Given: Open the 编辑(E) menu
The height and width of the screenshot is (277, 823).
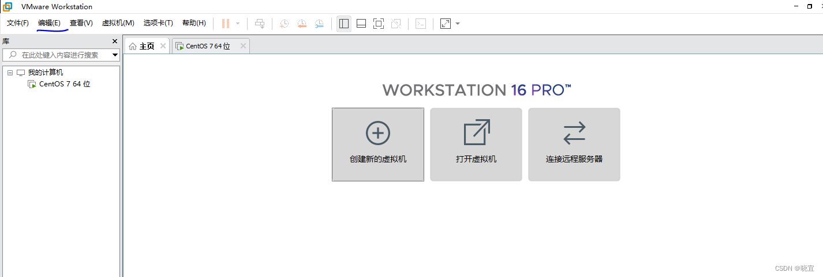Looking at the screenshot, I should point(49,23).
